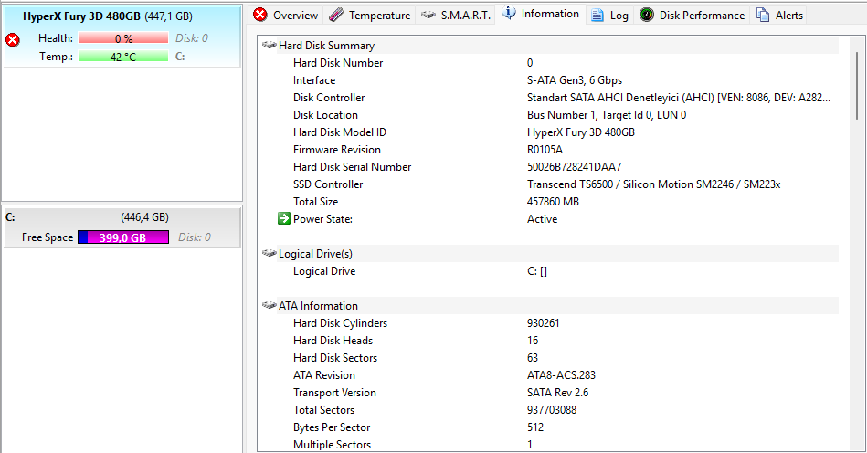
Task: Click the Logical Drive value C: []
Action: pyautogui.click(x=537, y=271)
